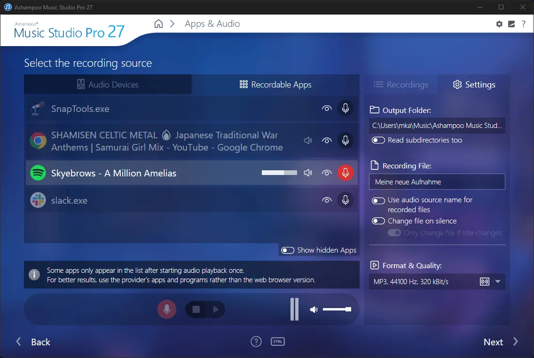534x358 pixels.
Task: Proceed with the Next button
Action: [501, 342]
